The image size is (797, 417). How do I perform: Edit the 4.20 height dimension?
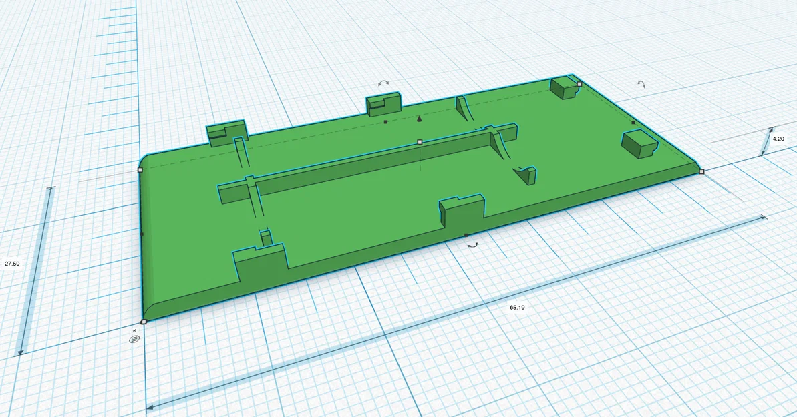[778, 139]
